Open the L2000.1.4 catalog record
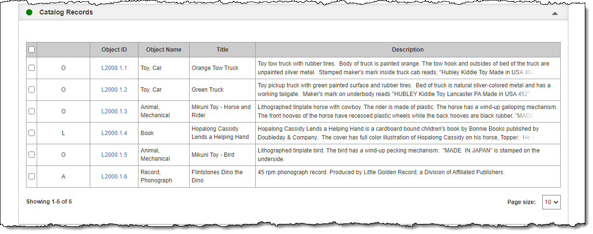 point(114,133)
